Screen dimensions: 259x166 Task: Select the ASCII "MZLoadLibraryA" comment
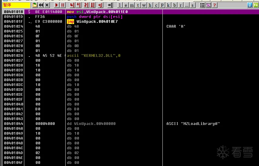click(193, 124)
